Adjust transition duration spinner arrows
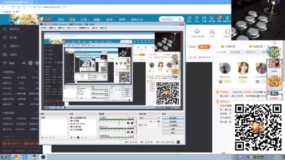 159,125
